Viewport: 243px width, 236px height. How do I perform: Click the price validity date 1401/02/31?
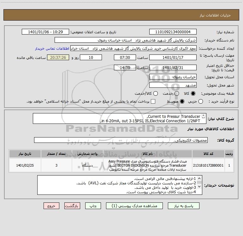pos(173,67)
